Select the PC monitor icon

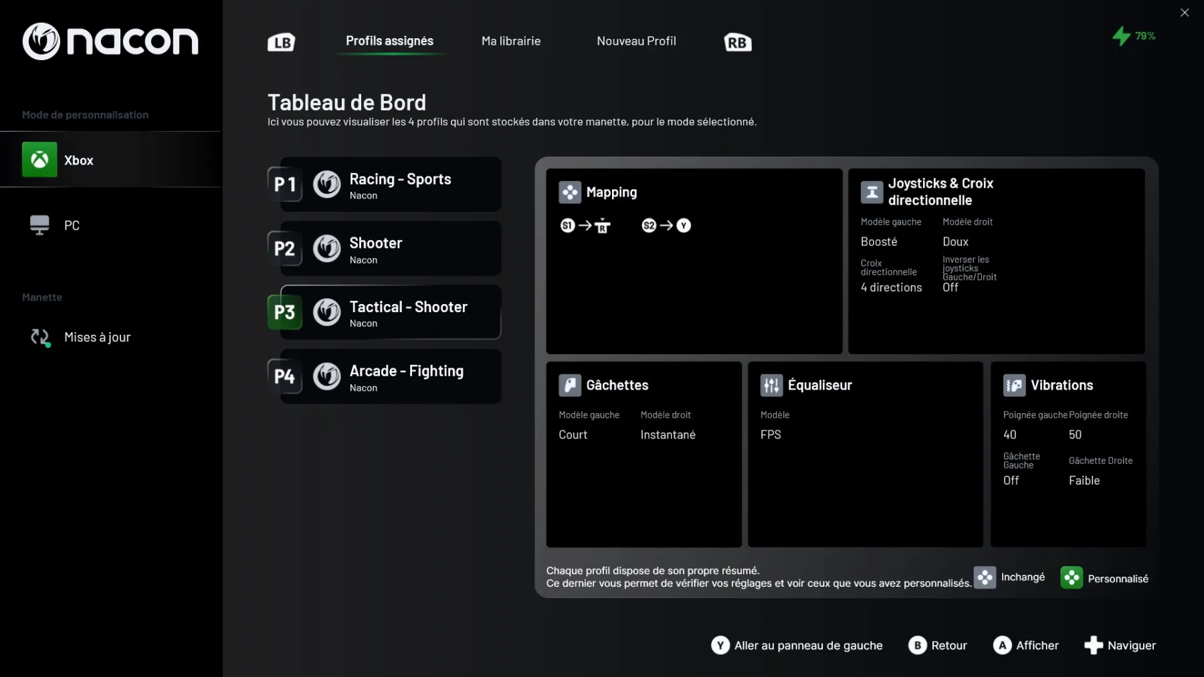[x=39, y=225]
